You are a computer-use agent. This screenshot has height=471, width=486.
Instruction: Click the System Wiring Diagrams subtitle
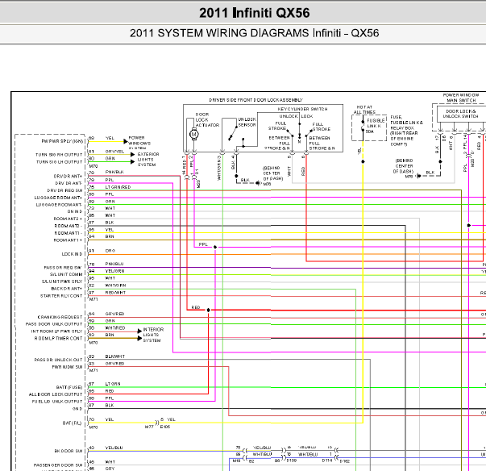click(243, 33)
